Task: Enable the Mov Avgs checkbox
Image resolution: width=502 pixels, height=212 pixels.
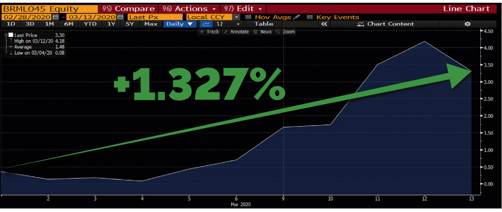Action: coord(248,17)
